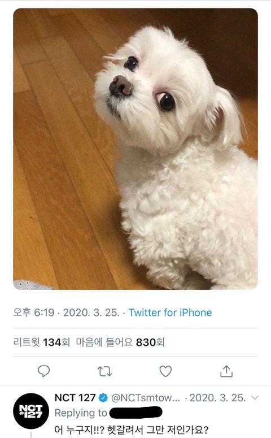The width and height of the screenshot is (271, 438).
Task: Open the redacted handle after Replying to
Action: click(x=136, y=413)
